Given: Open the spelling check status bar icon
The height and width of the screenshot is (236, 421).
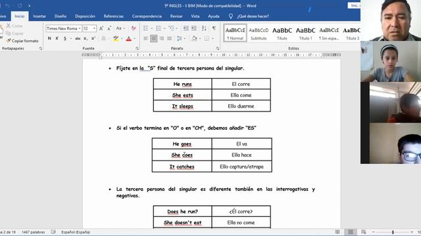Looking at the screenshot, I should coord(53,232).
